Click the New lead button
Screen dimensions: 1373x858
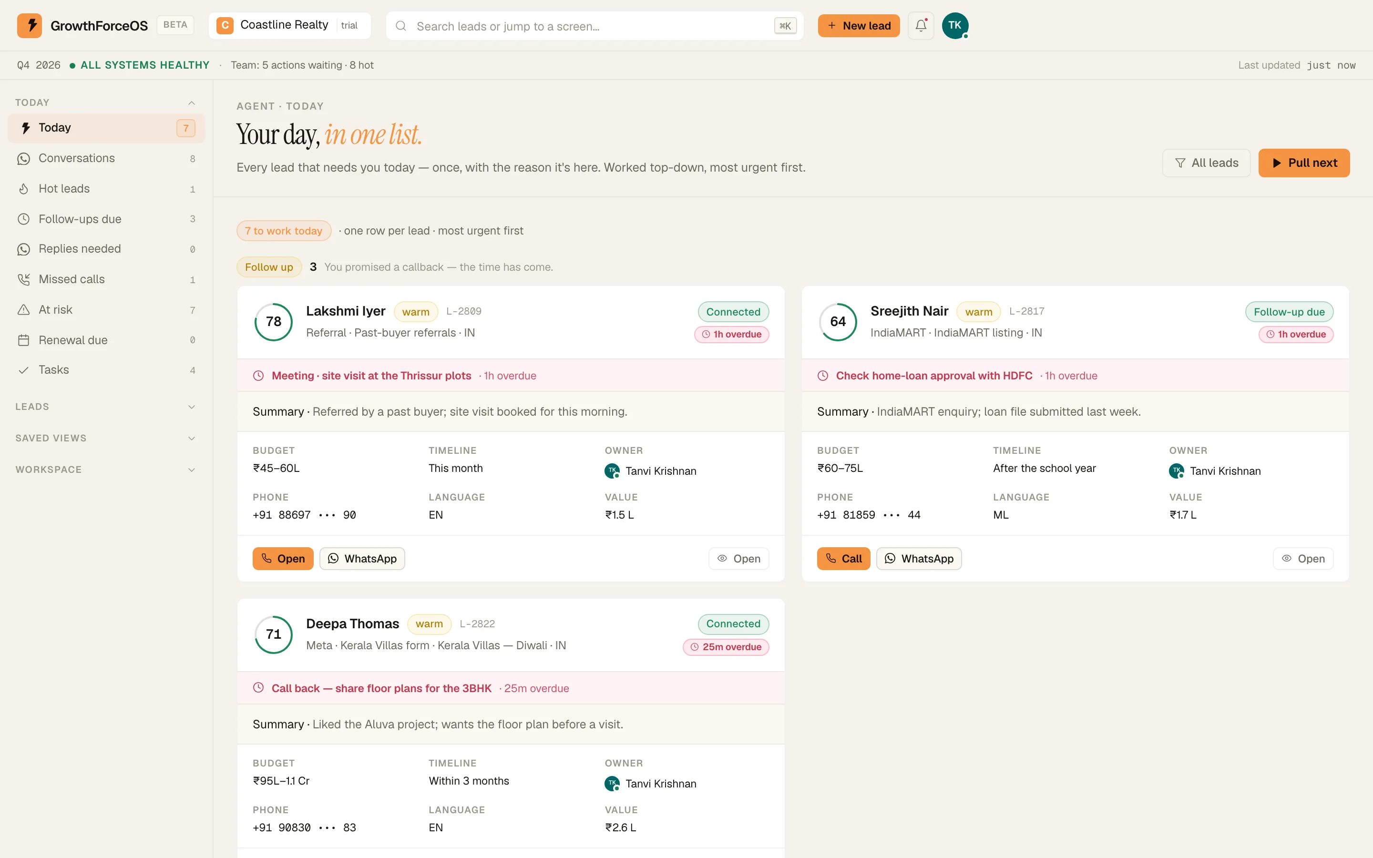[x=859, y=26]
